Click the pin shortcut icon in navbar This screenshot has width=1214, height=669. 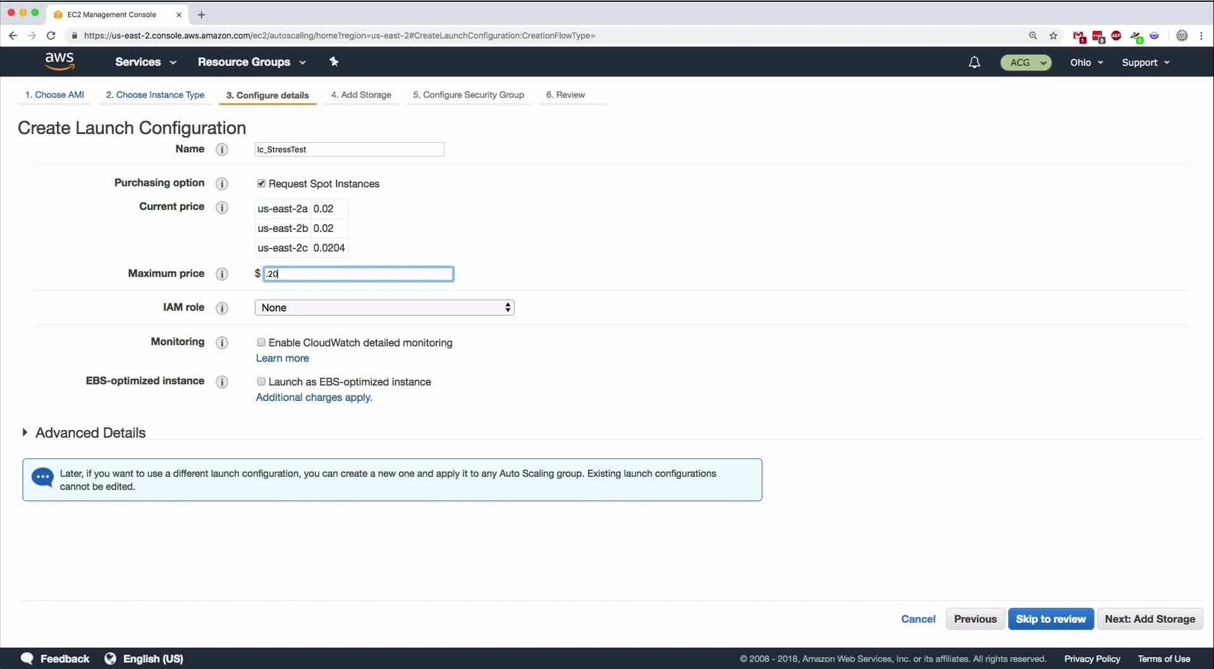pyautogui.click(x=334, y=61)
